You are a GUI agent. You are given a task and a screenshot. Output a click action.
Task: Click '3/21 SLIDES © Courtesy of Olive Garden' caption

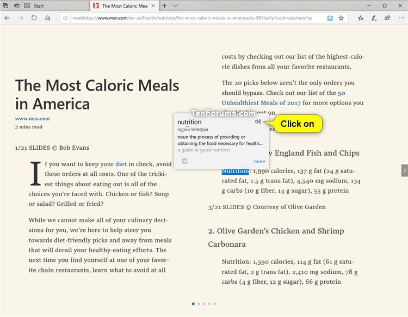click(267, 207)
